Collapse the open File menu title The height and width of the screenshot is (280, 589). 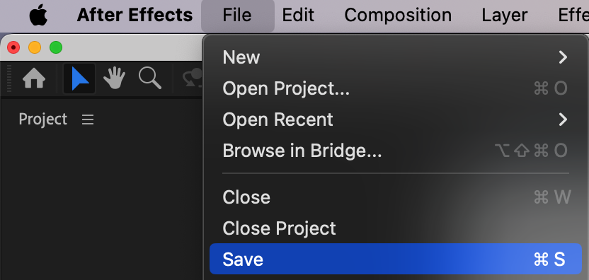[x=237, y=16]
